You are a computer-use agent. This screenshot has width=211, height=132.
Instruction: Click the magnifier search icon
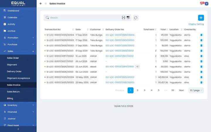click(x=47, y=18)
